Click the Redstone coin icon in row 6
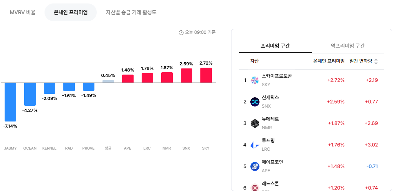The image size is (395, 193). coord(255,188)
